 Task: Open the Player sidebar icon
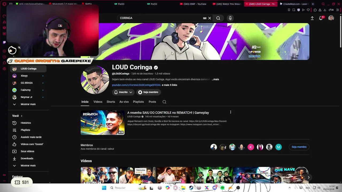[x=4, y=51]
